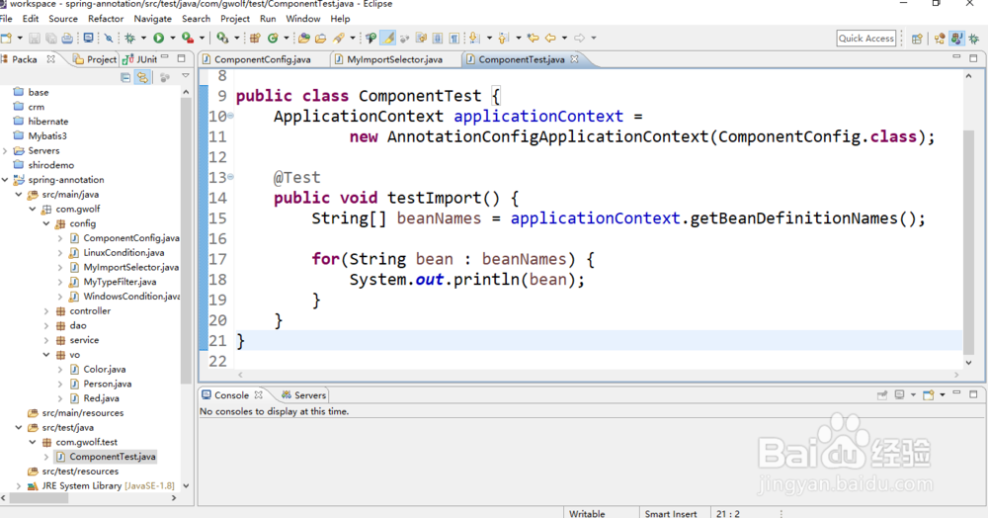Open dropdown next to Debug icon
This screenshot has height=518, width=988.
[x=143, y=39]
